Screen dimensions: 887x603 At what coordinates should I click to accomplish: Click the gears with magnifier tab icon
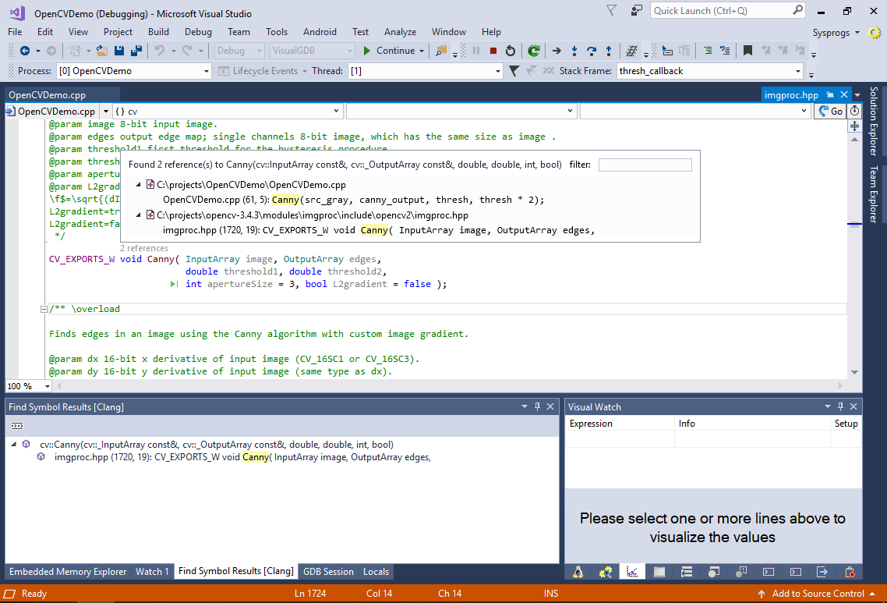pos(606,572)
